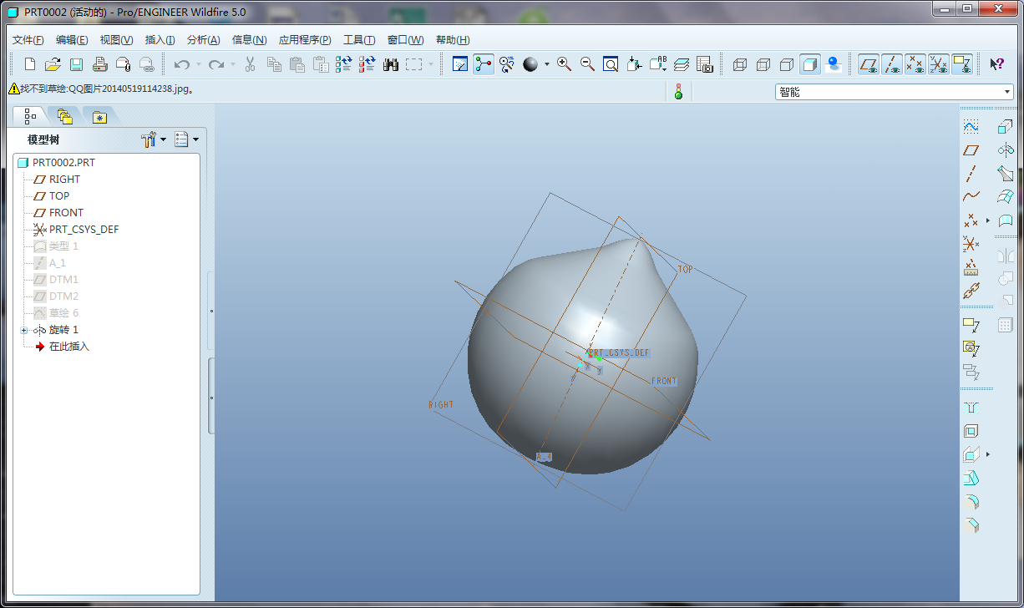Open the Sketch tool
This screenshot has width=1024, height=608.
(971, 127)
